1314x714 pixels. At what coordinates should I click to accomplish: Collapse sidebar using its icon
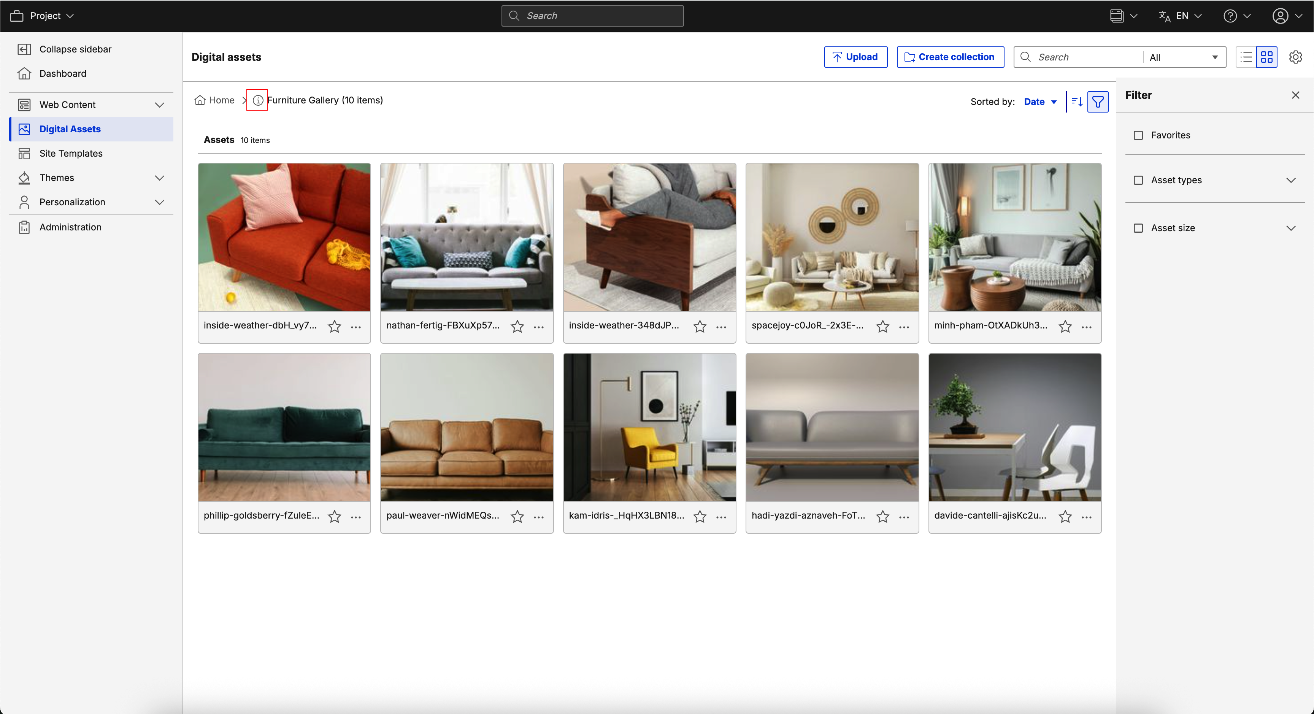[x=24, y=49]
